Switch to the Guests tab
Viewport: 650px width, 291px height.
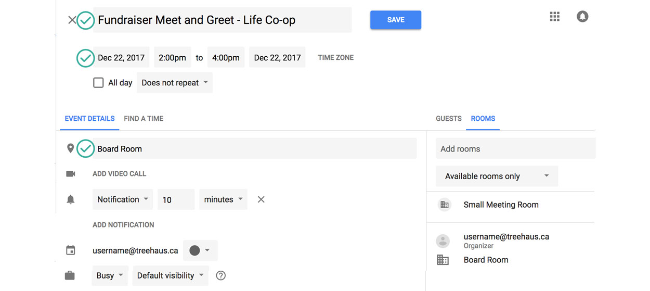click(x=449, y=119)
